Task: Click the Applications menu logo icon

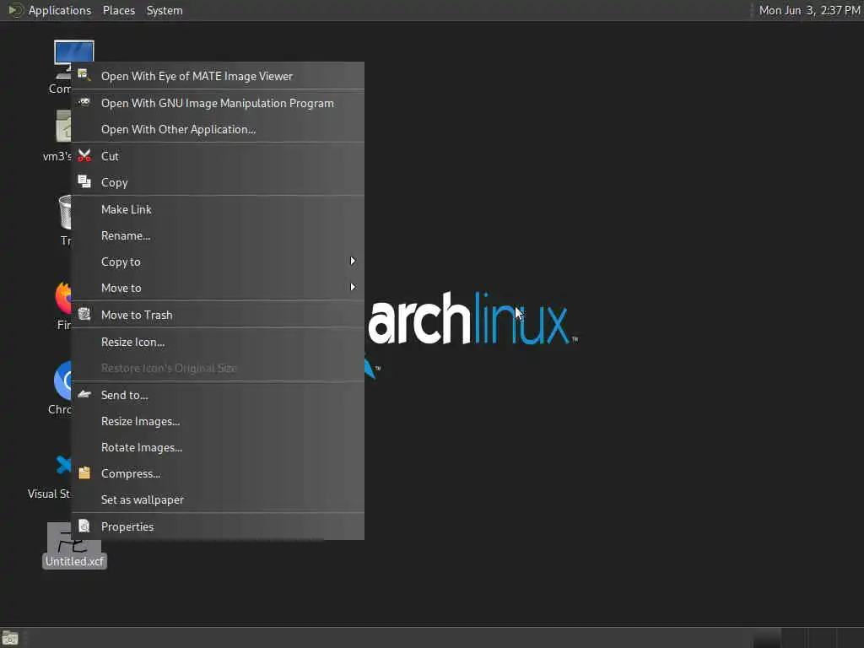Action: (15, 10)
